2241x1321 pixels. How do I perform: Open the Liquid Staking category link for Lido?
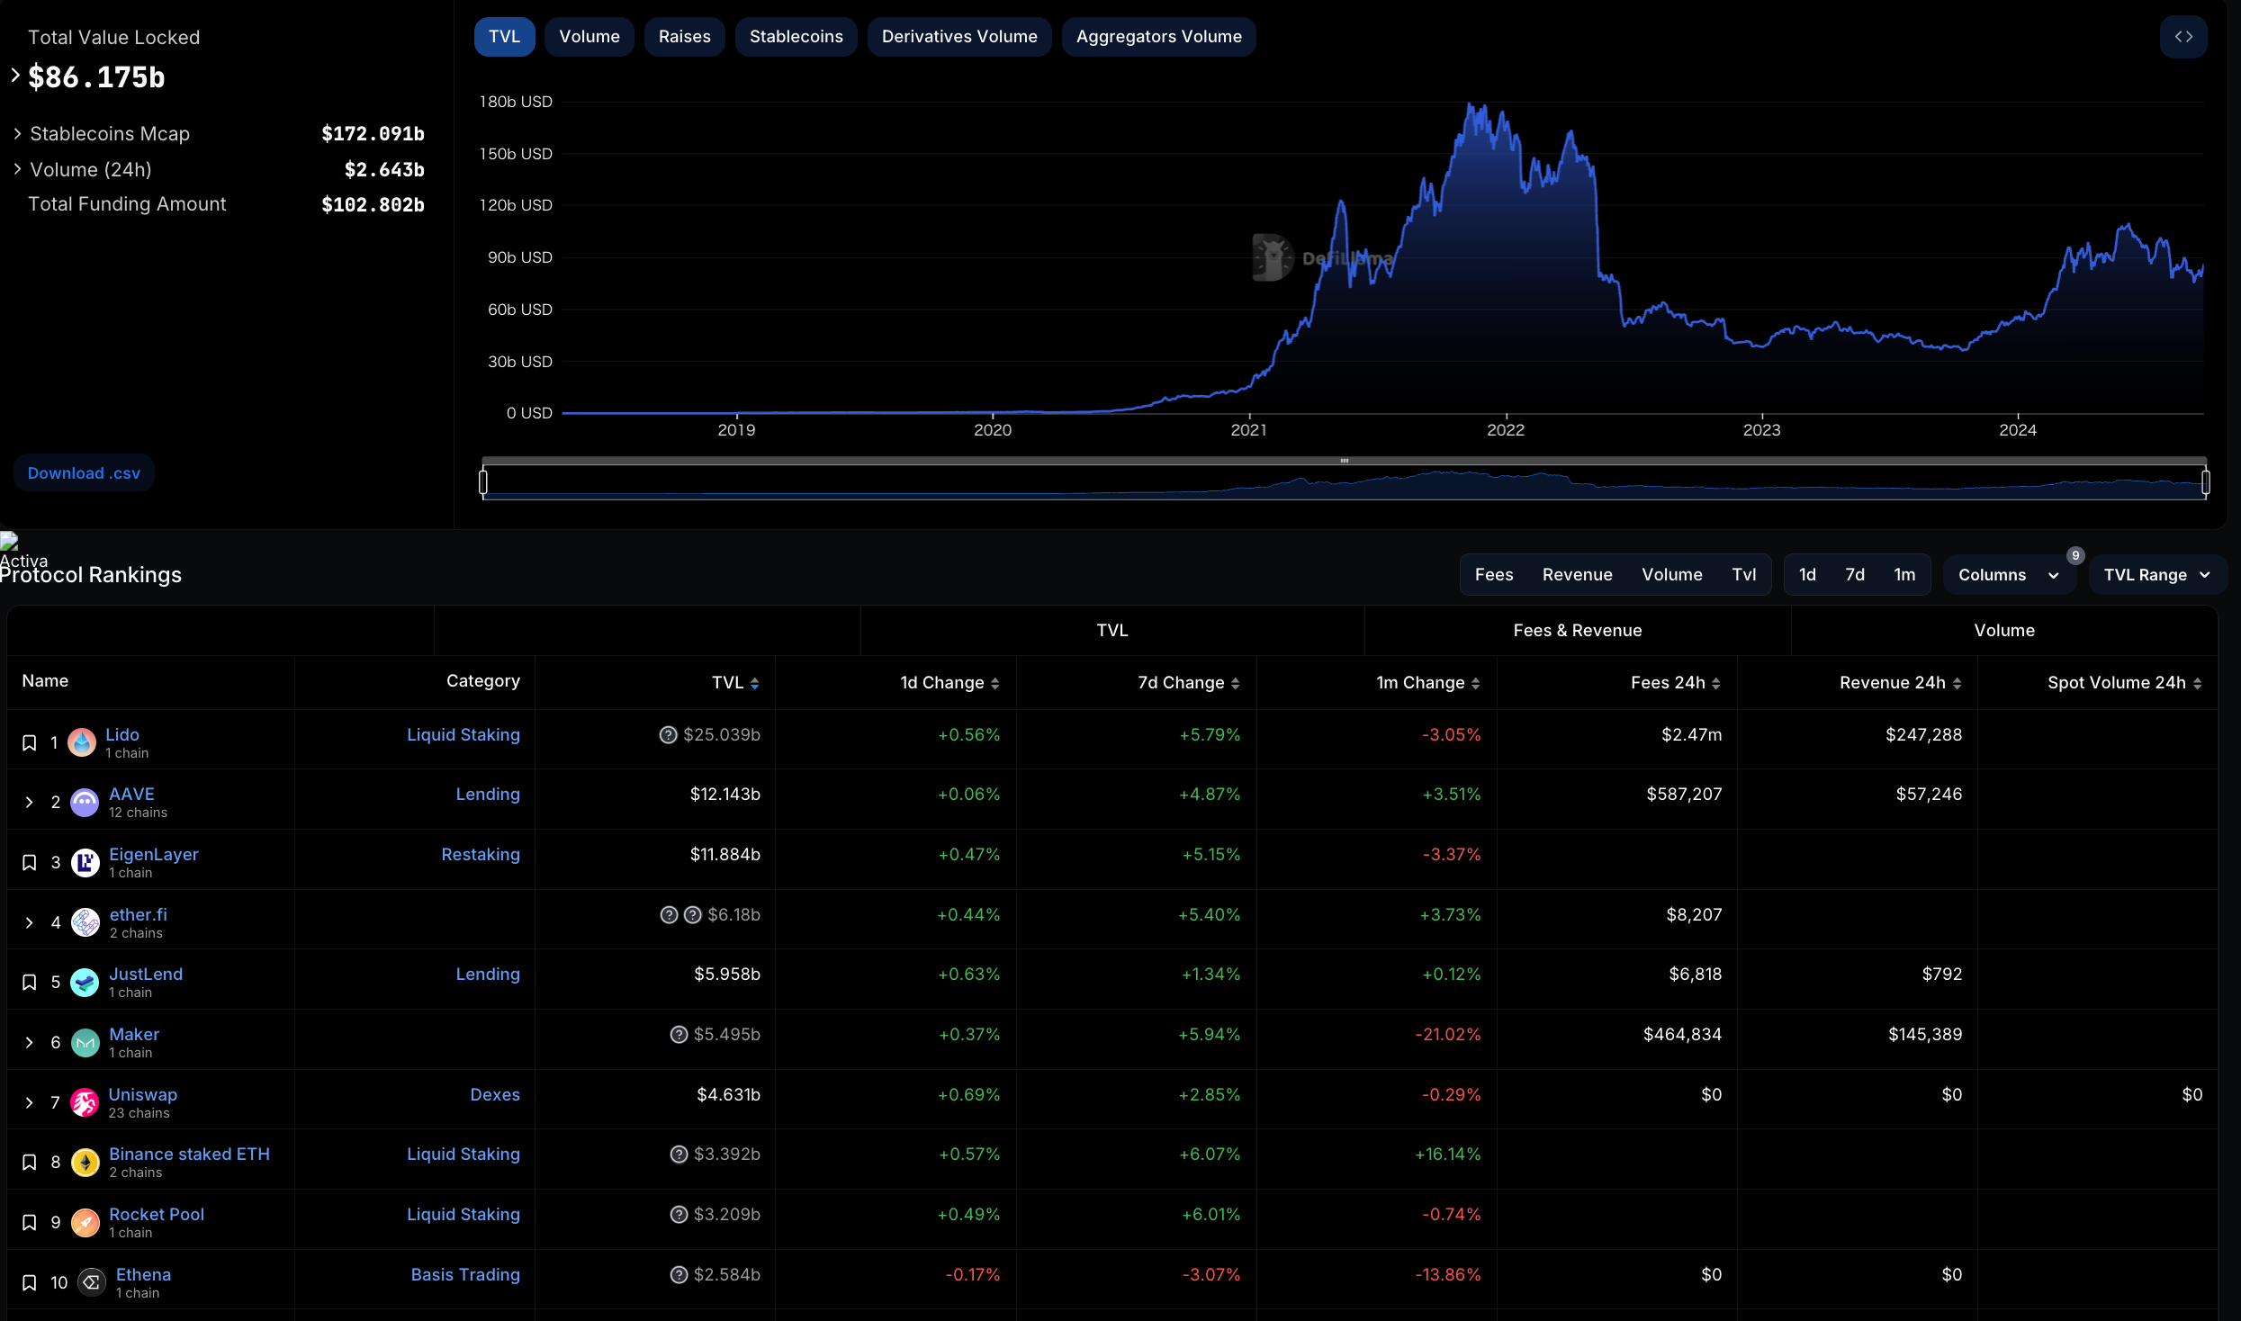[463, 735]
